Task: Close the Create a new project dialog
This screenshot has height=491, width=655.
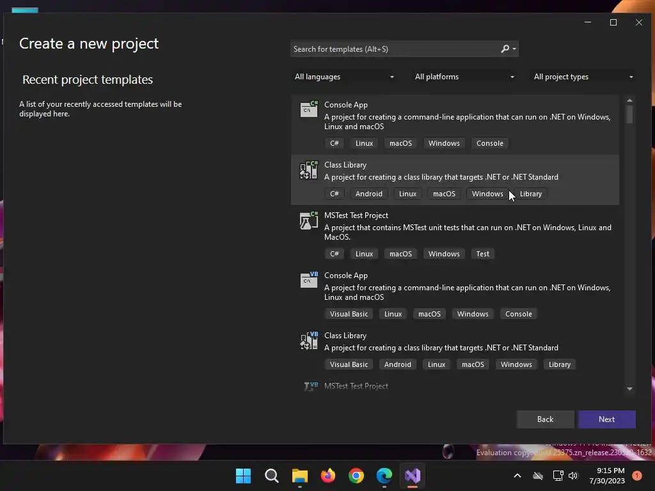Action: [x=639, y=22]
